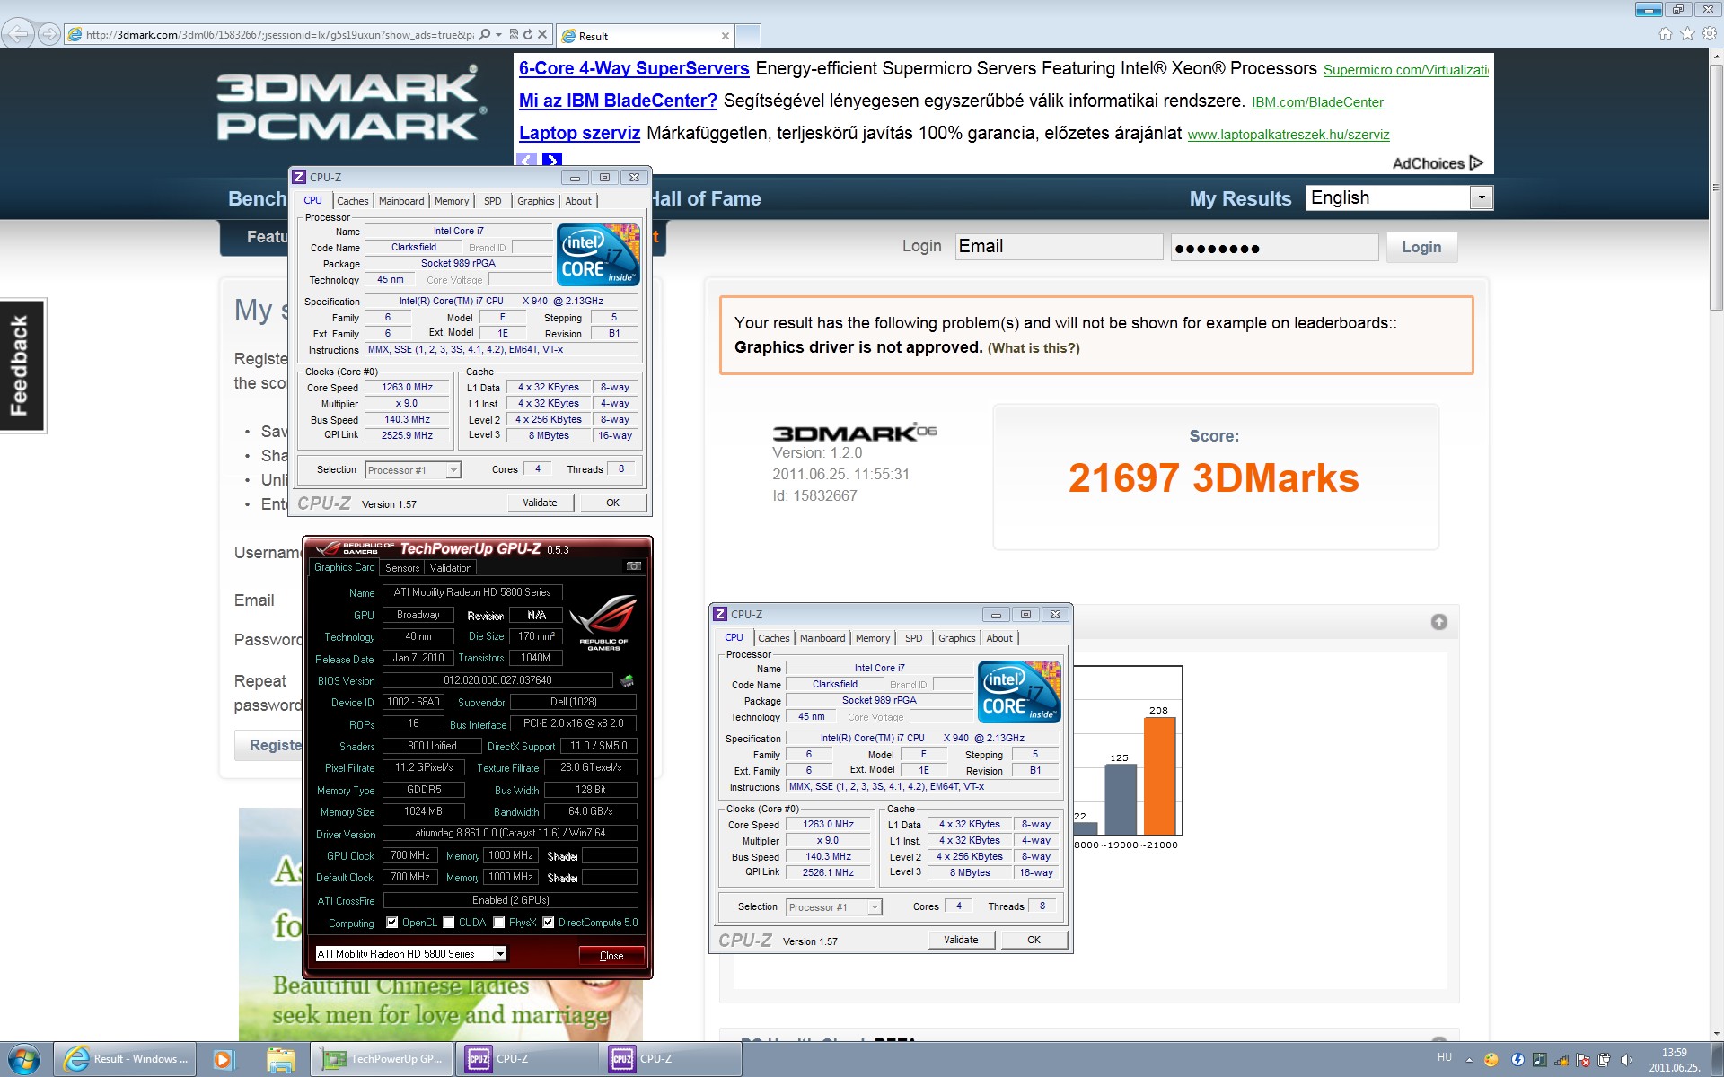Image resolution: width=1724 pixels, height=1077 pixels.
Task: Open a new blank browser tab
Action: [749, 36]
